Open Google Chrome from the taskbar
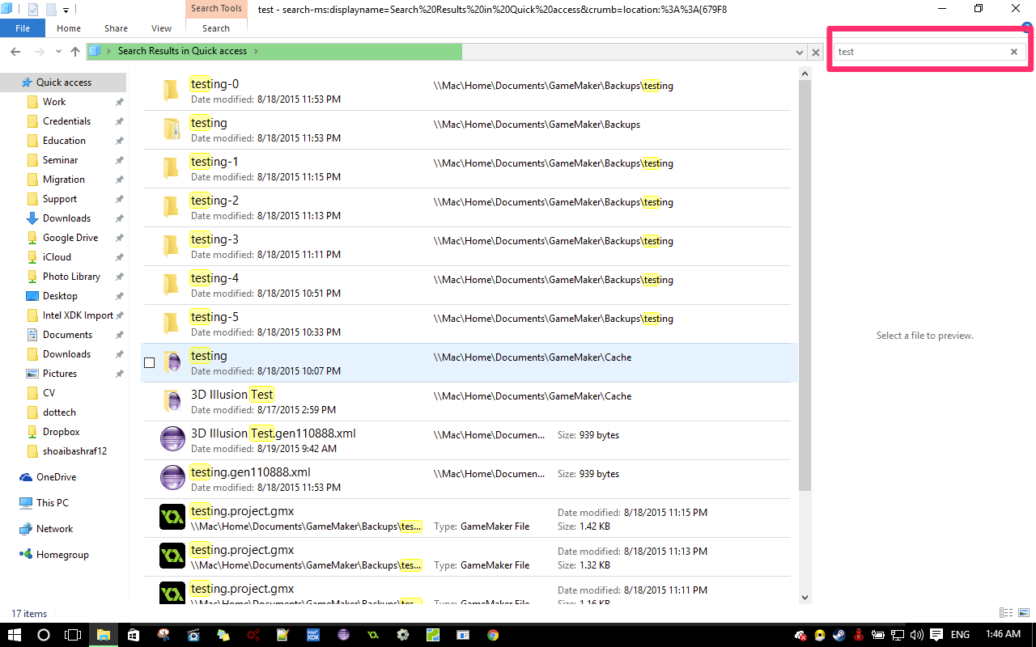Screen dimensions: 1036x647 click(492, 634)
